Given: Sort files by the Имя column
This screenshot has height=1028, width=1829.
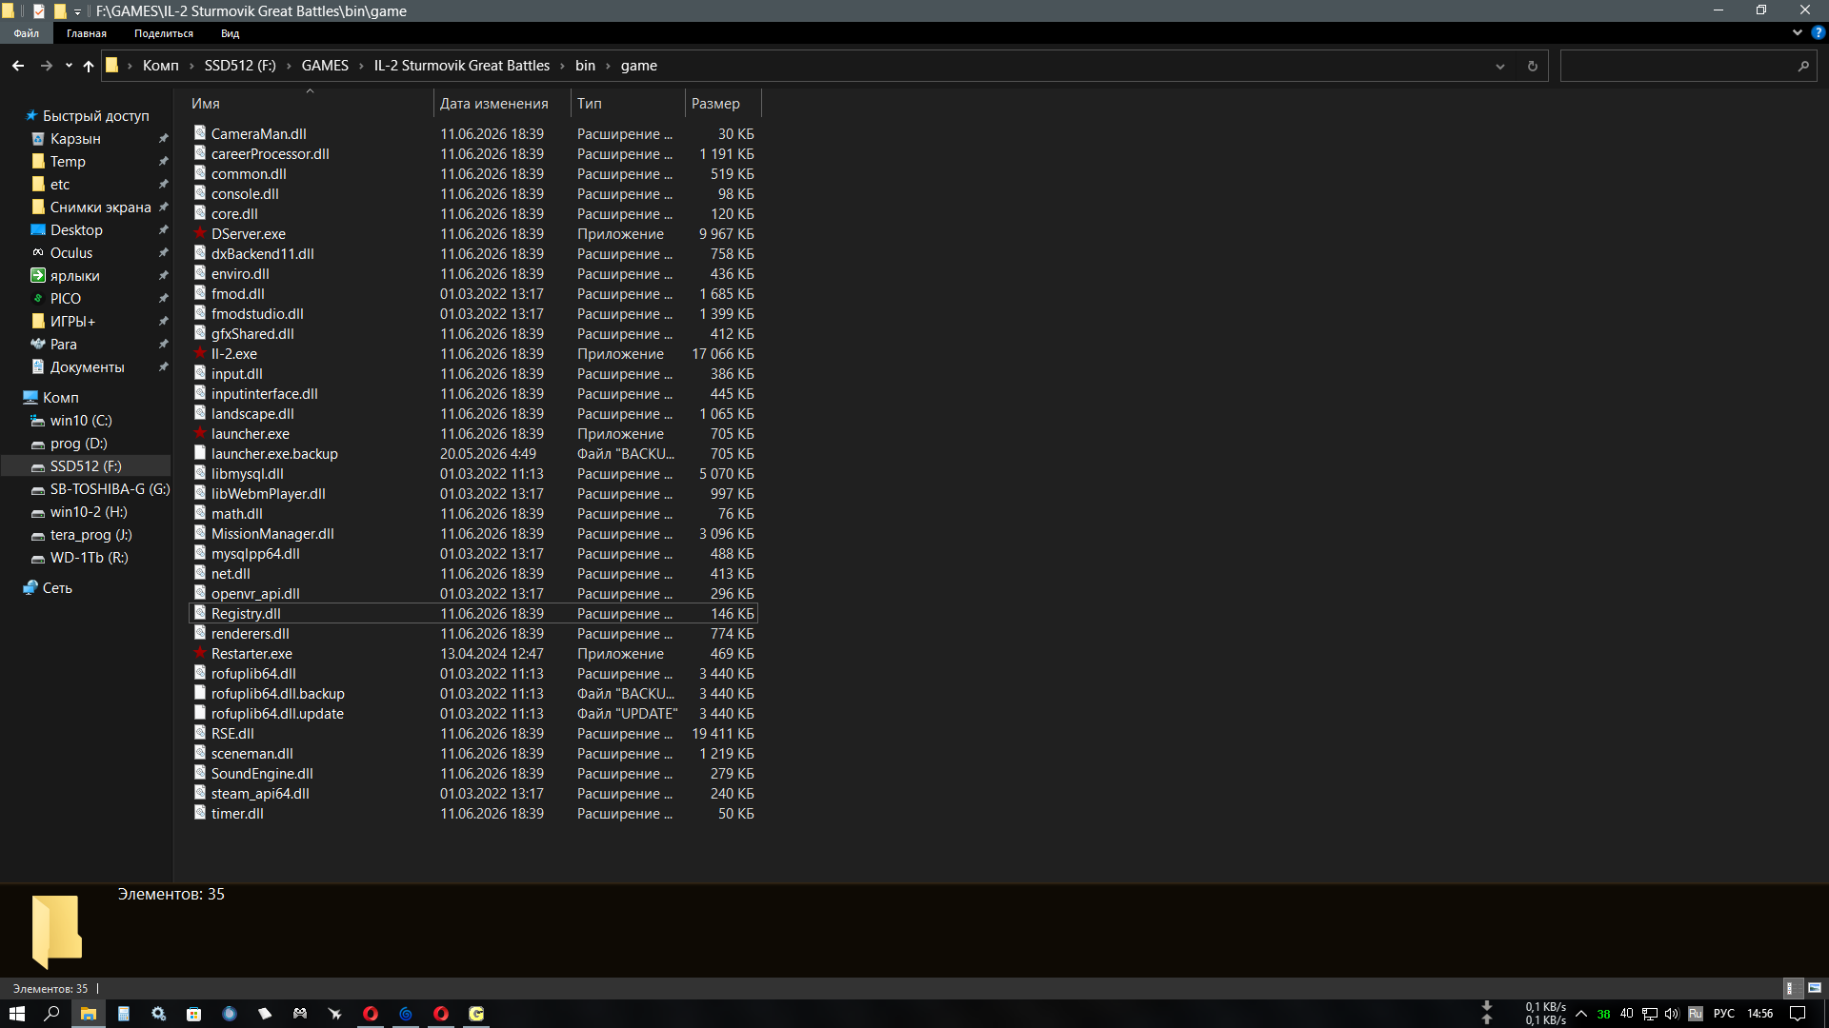Looking at the screenshot, I should [x=310, y=104].
